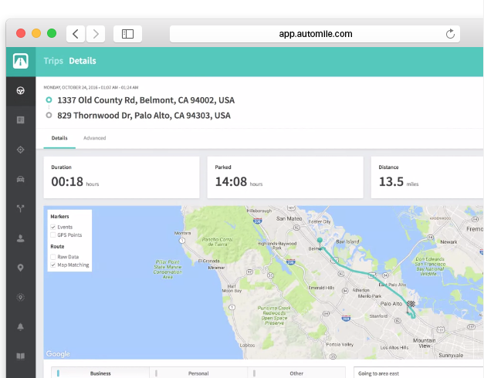The height and width of the screenshot is (378, 484).
Task: Open the map pin places icon
Action: click(21, 267)
